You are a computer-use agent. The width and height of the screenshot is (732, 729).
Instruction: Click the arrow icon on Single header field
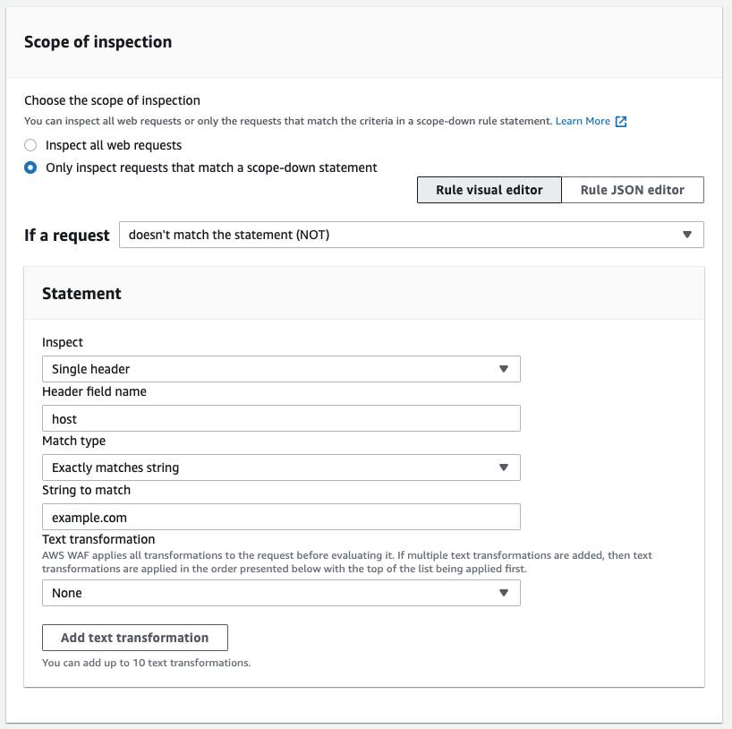pyautogui.click(x=503, y=369)
